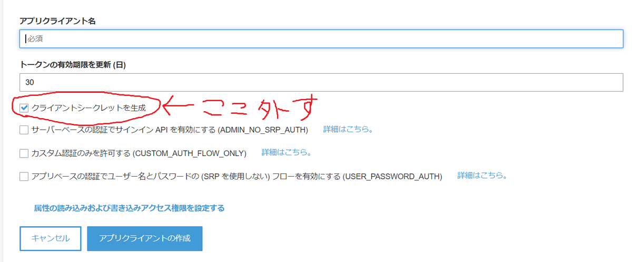Focus the アプリクライアント名 input field

(x=321, y=38)
